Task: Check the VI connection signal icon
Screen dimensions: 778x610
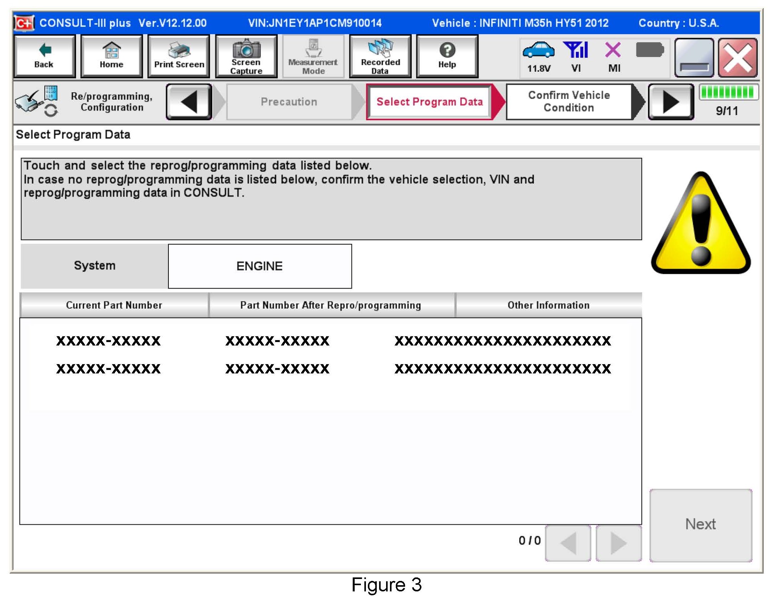Action: (576, 50)
